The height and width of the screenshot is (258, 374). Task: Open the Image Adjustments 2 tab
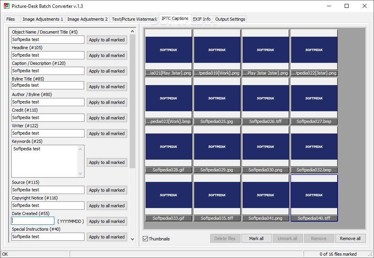click(x=87, y=19)
